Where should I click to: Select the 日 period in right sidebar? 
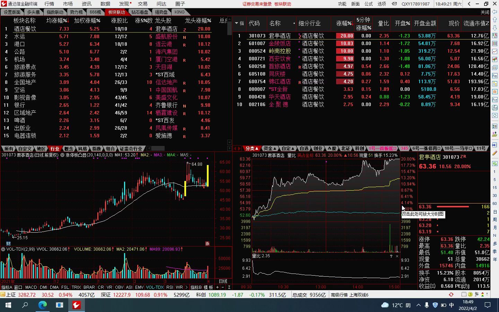495,211
